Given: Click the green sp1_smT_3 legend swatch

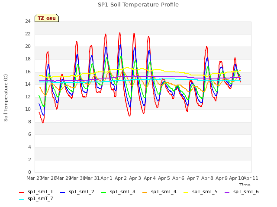Looking at the screenshot, I should pos(104,192).
